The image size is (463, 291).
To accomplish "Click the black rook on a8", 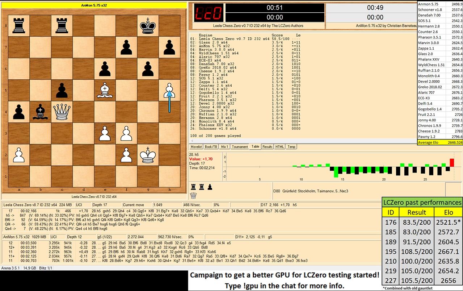I will click(18, 26).
